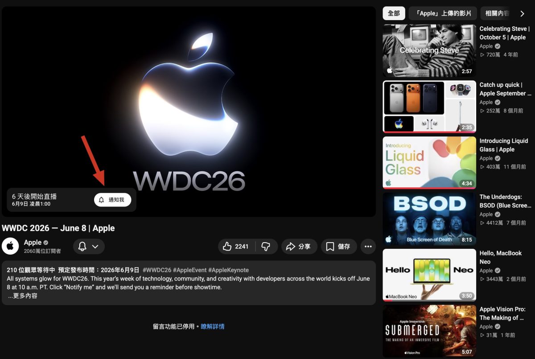Click the 留言功能已停用 comments notice
This screenshot has height=359, width=535.
coord(176,326)
